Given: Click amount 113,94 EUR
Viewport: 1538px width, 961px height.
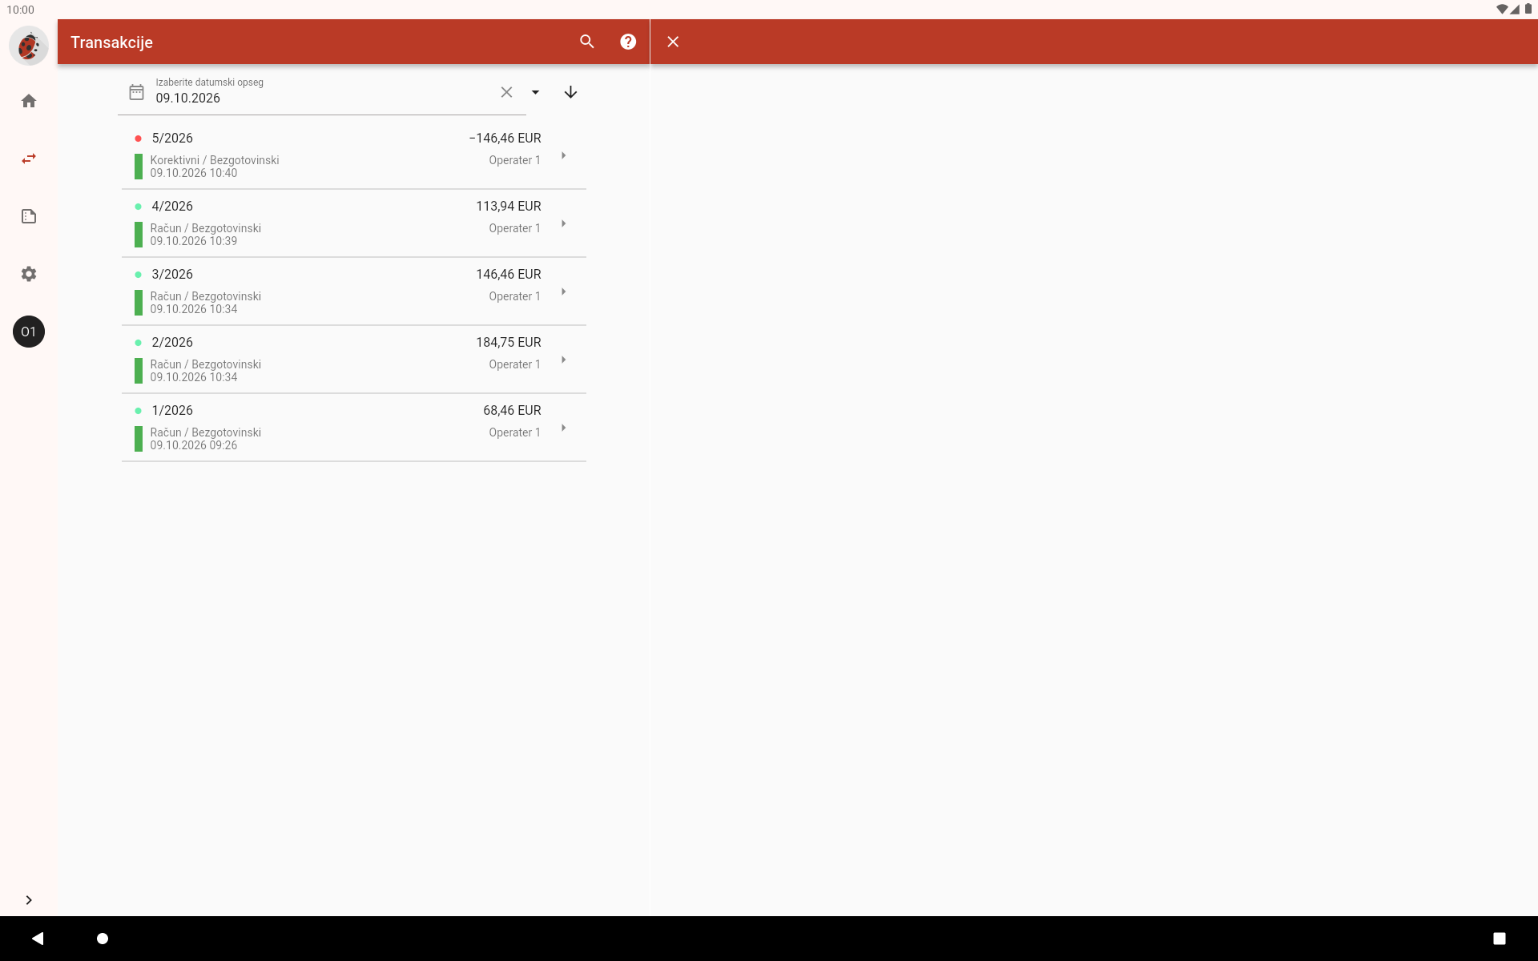Looking at the screenshot, I should [509, 206].
